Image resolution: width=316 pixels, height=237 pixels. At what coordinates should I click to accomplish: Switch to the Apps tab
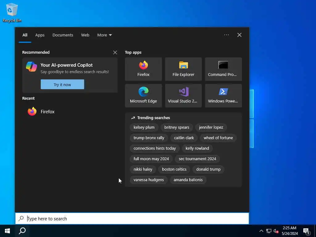point(40,35)
